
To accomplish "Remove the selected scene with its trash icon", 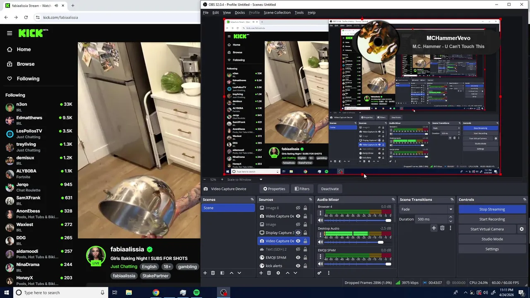I will (x=213, y=273).
